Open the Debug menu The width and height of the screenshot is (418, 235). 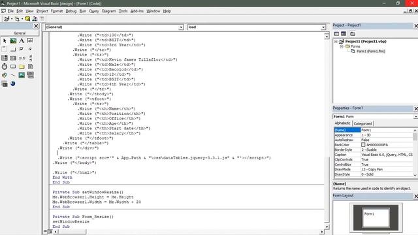coord(71,11)
